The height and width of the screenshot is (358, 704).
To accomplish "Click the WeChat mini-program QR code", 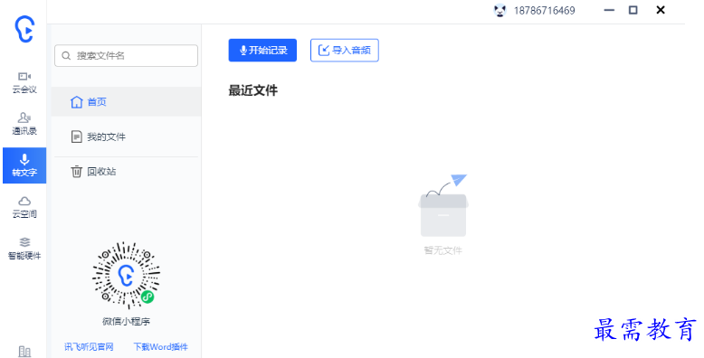I will pyautogui.click(x=126, y=275).
